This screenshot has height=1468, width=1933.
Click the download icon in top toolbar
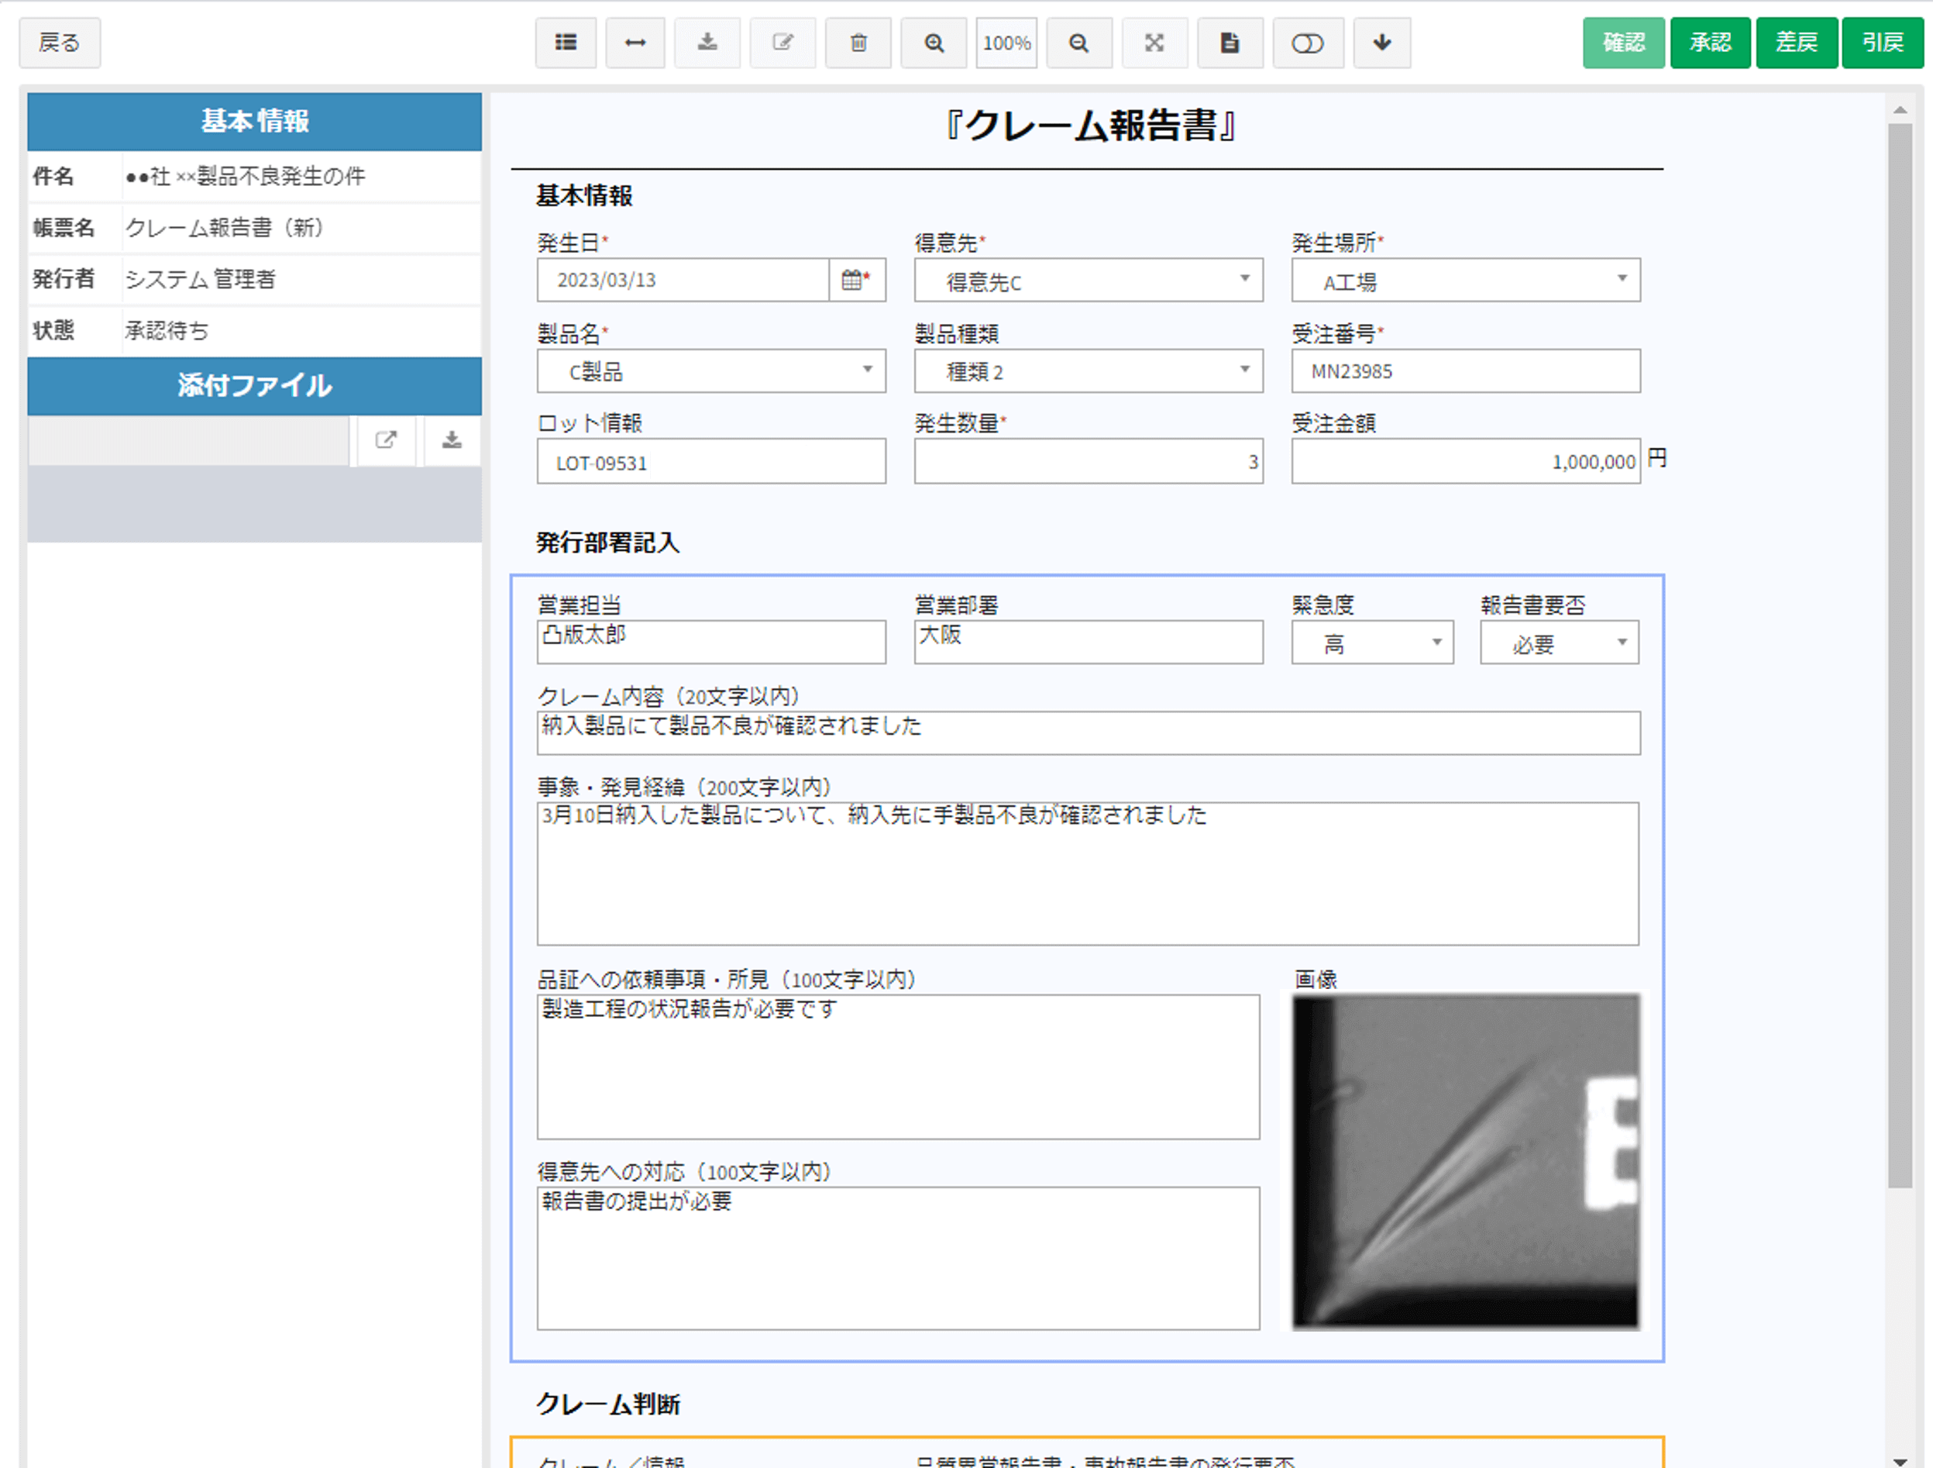[x=708, y=43]
